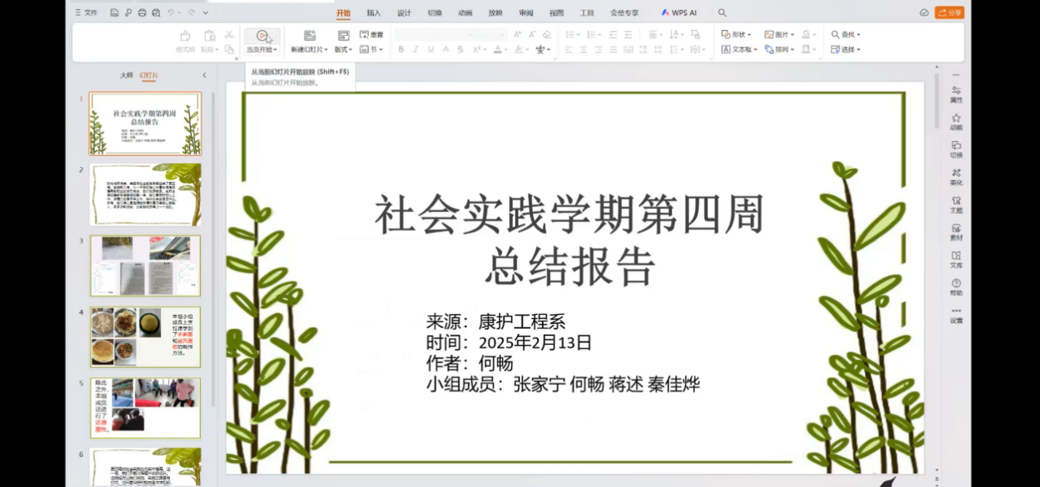1040x487 pixels.
Task: Click the Print icon in quick access bar
Action: click(x=142, y=13)
